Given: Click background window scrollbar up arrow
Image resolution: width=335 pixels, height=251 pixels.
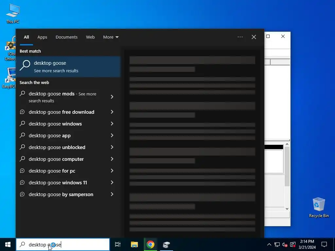Looking at the screenshot, I should [x=287, y=144].
